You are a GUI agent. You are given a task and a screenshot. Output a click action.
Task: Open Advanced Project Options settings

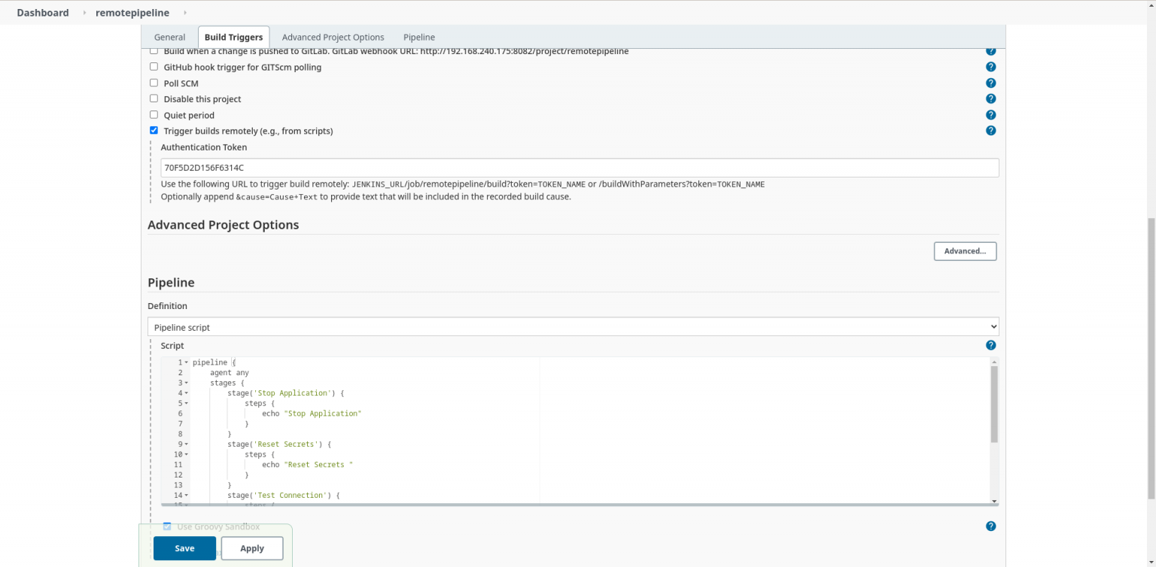tap(965, 251)
